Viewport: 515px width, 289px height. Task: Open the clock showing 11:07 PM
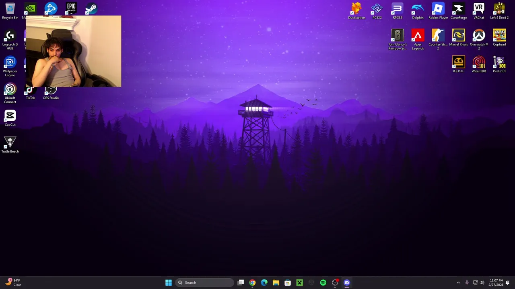point(496,283)
